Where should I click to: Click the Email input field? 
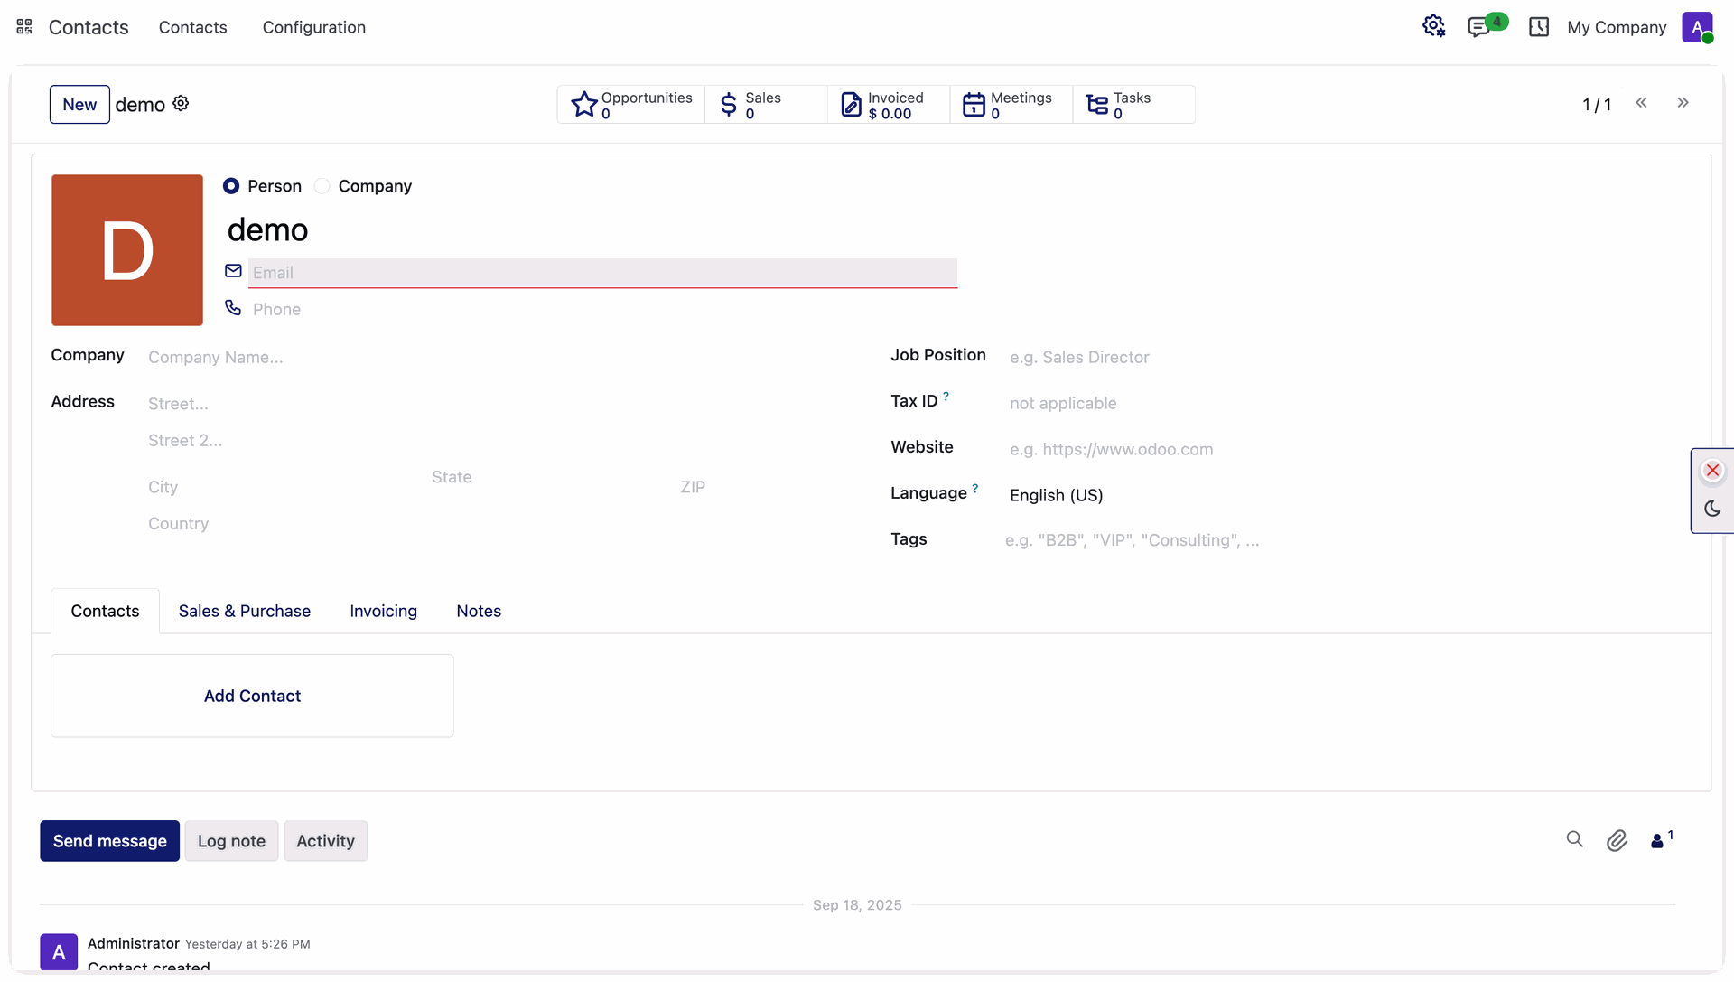tap(602, 273)
